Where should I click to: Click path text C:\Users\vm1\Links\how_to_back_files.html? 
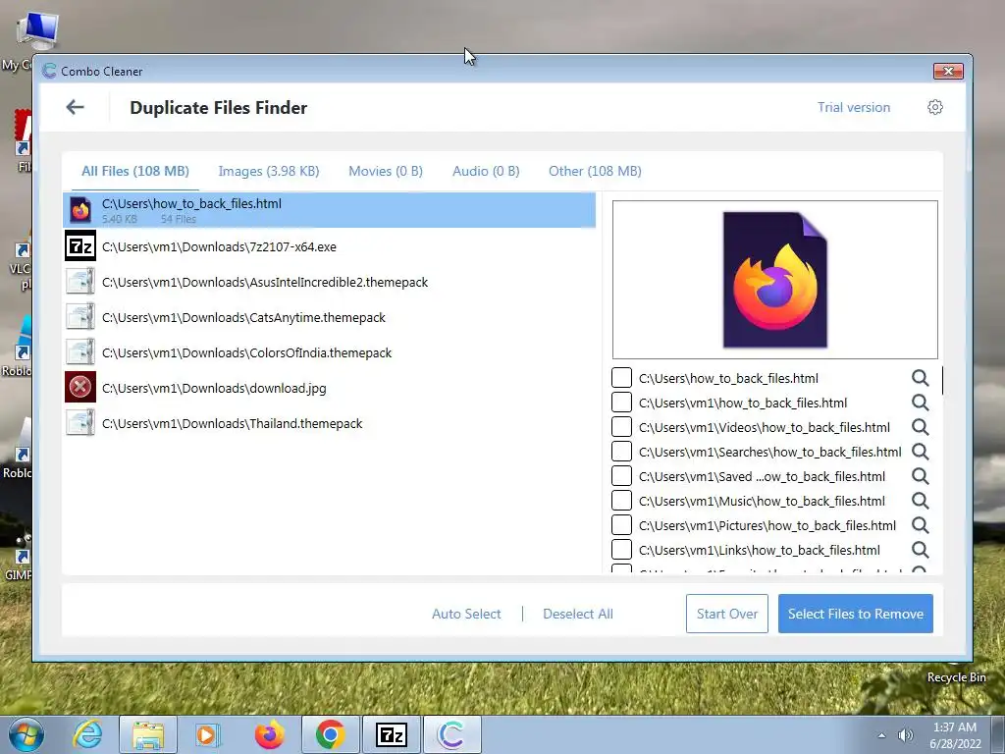coord(759,550)
